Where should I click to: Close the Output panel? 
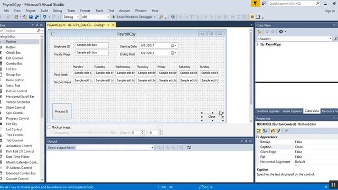click(x=250, y=141)
